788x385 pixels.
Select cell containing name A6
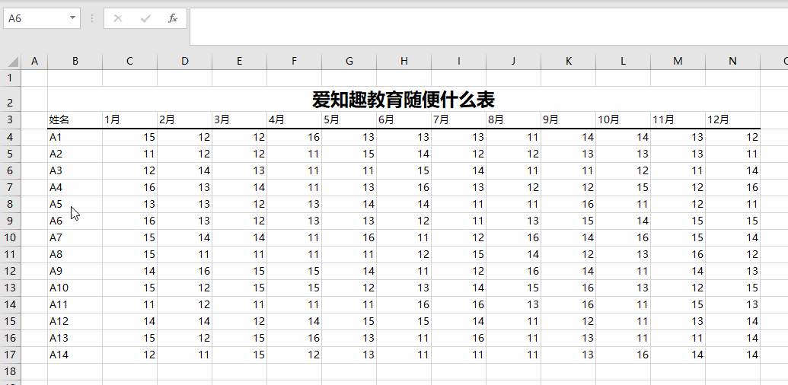point(75,221)
